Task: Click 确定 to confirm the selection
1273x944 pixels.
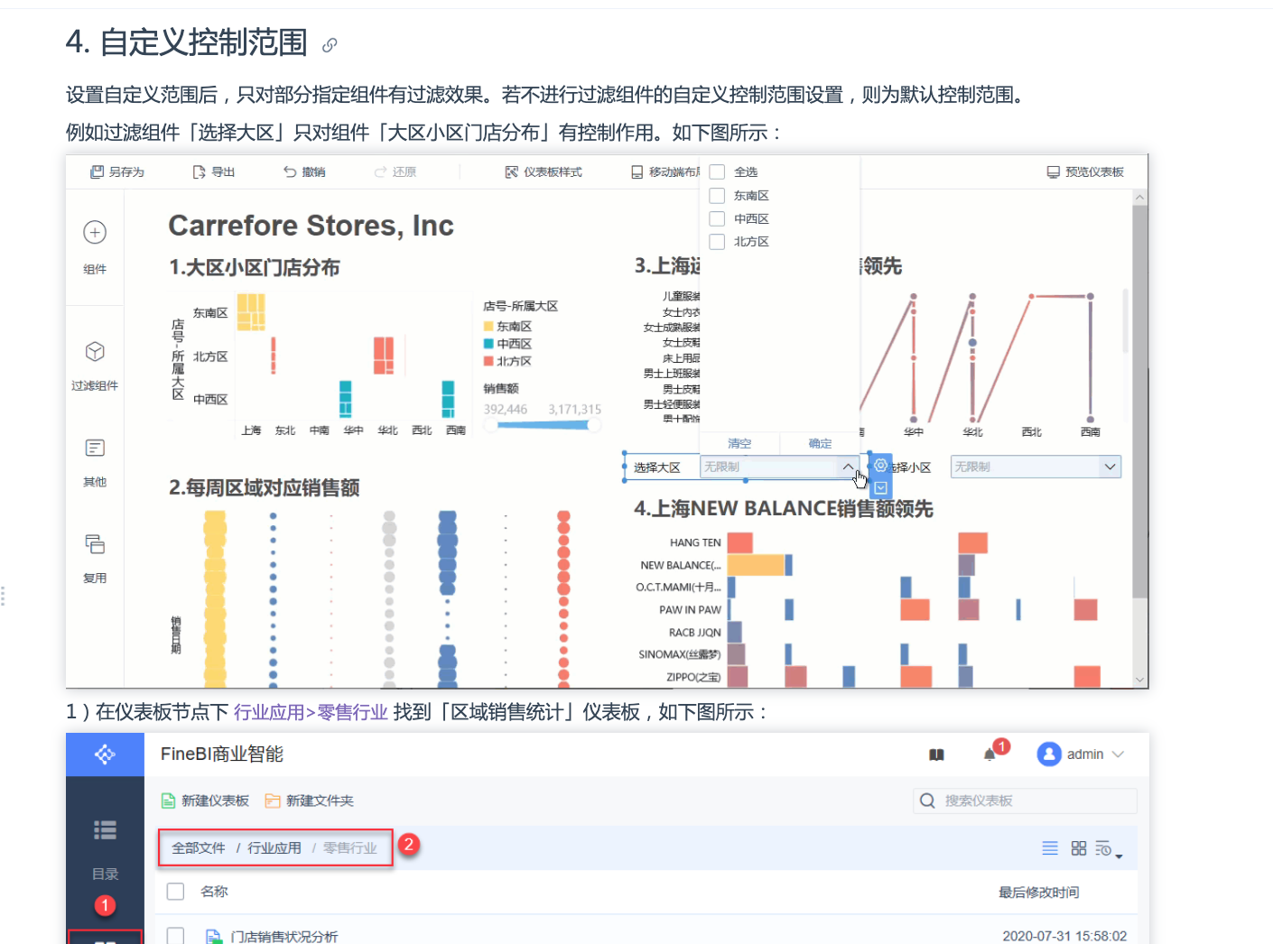Action: (x=820, y=443)
